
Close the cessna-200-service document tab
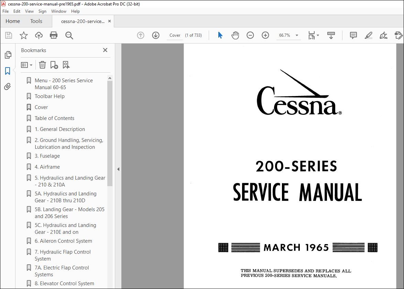(x=109, y=21)
